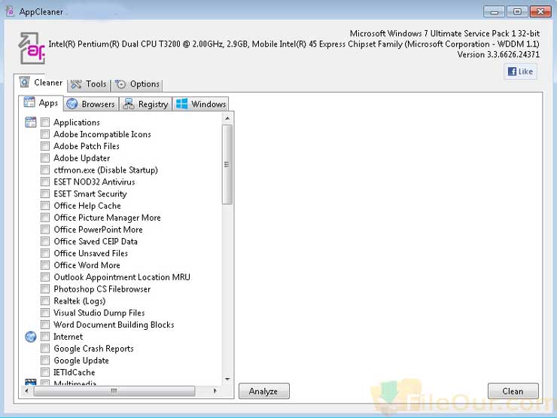Tick the Photoshop CS Filebrowser checkbox
Viewport: 557px width, 418px height.
click(x=45, y=289)
